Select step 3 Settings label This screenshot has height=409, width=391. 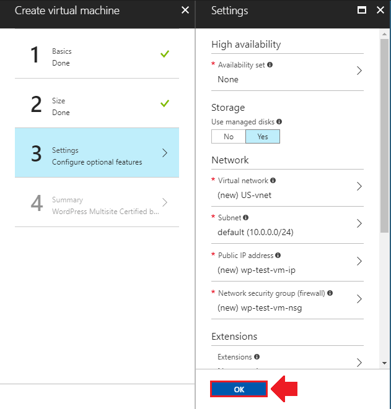[x=65, y=150]
